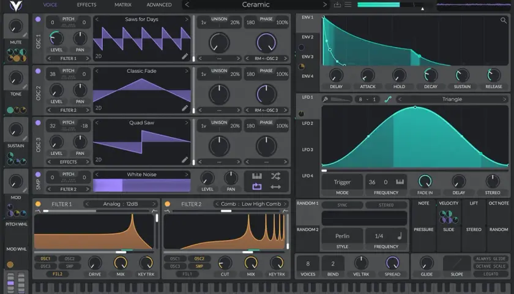
Task: Open Filter 2 Comb type selector
Action: 251,204
